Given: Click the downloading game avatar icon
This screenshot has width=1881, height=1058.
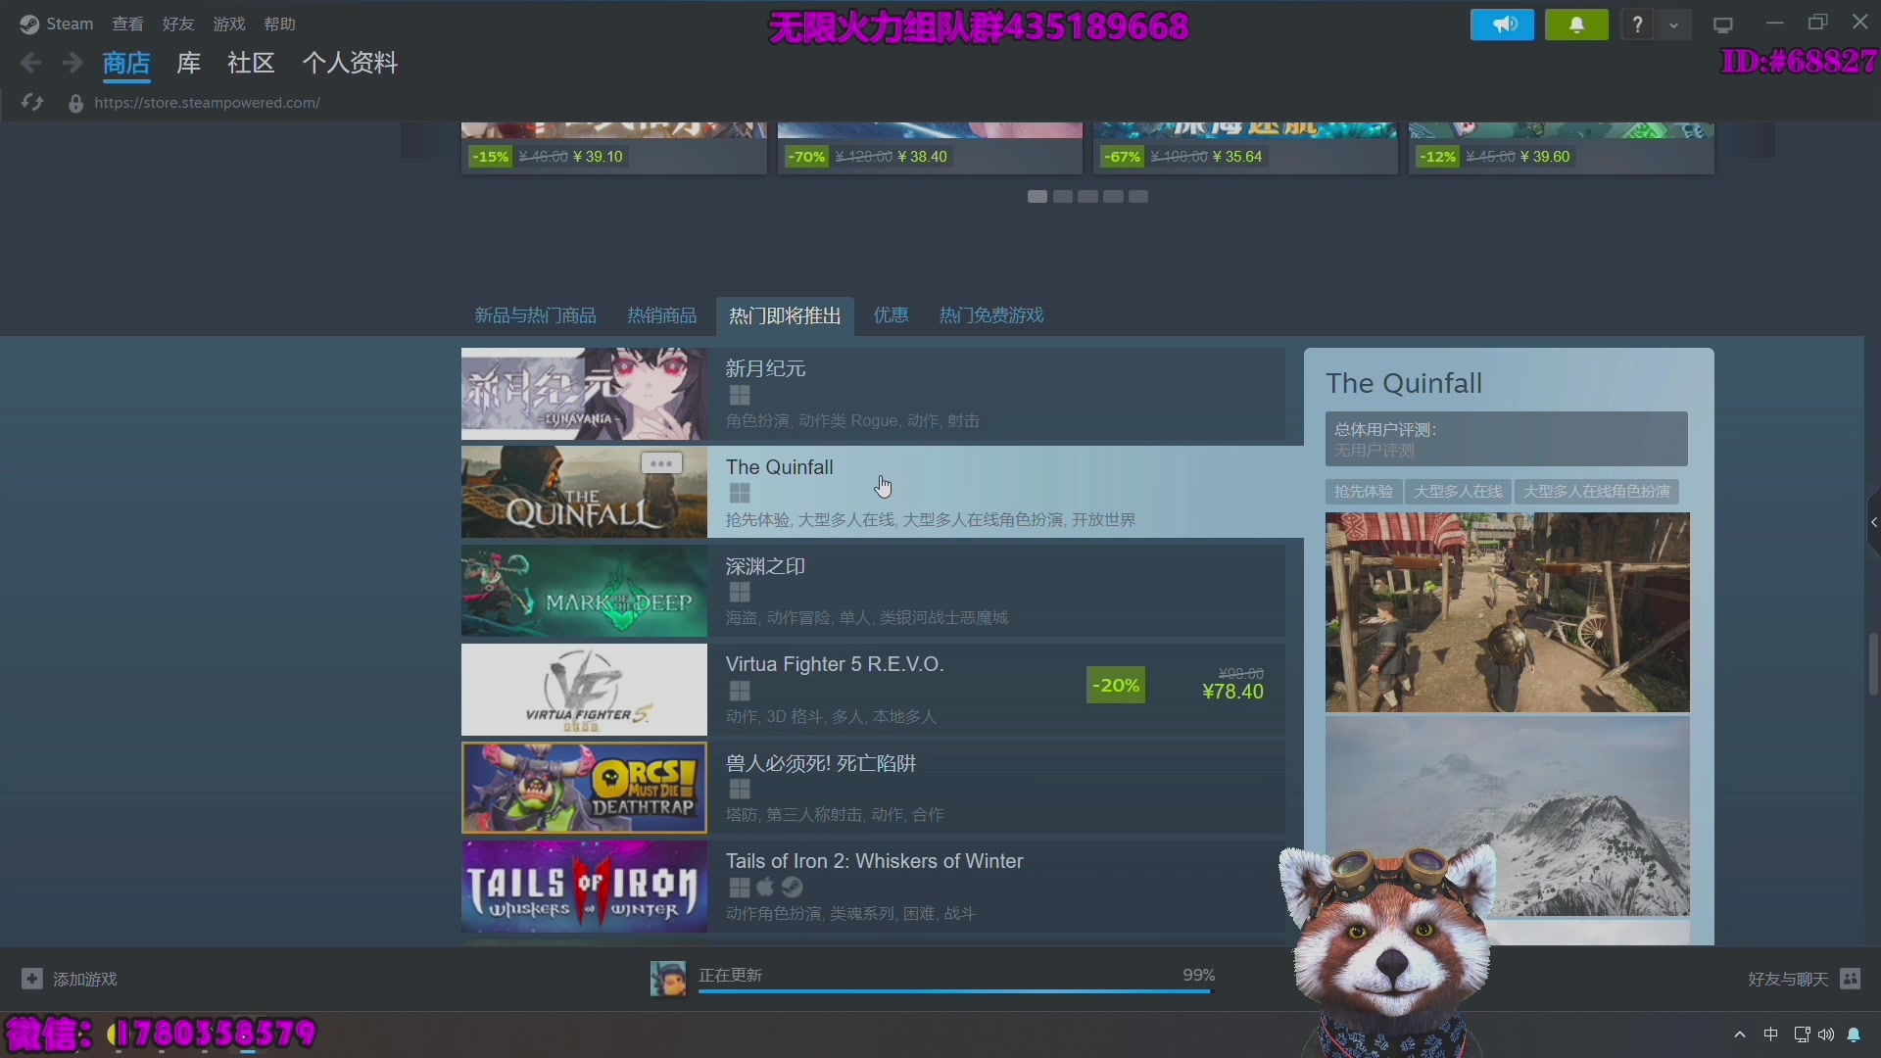Looking at the screenshot, I should 668,979.
